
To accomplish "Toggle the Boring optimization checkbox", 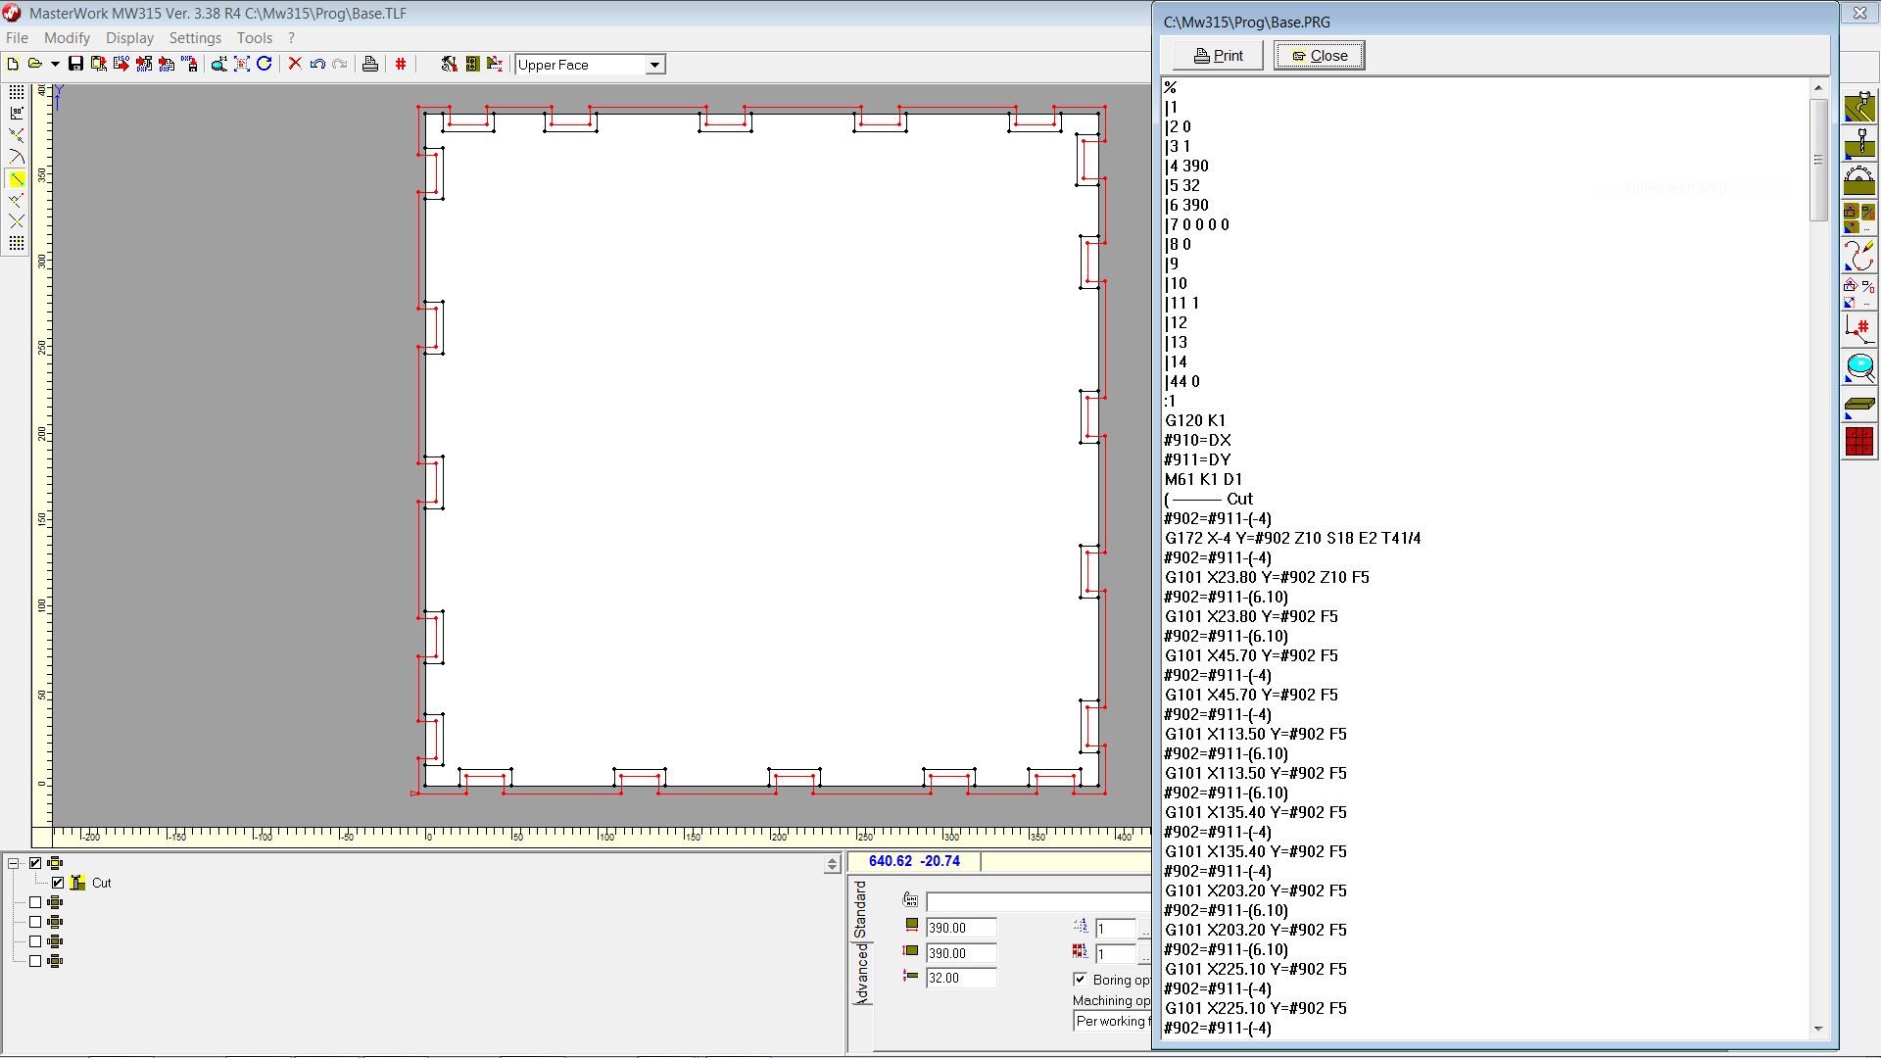I will coord(1080,979).
